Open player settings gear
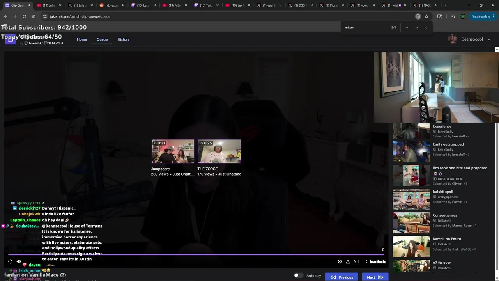The width and height of the screenshot is (499, 281). point(340,261)
